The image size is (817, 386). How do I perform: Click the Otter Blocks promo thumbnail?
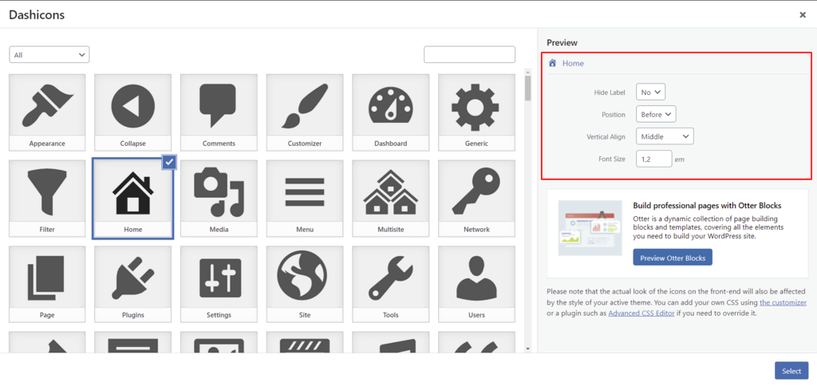[590, 227]
